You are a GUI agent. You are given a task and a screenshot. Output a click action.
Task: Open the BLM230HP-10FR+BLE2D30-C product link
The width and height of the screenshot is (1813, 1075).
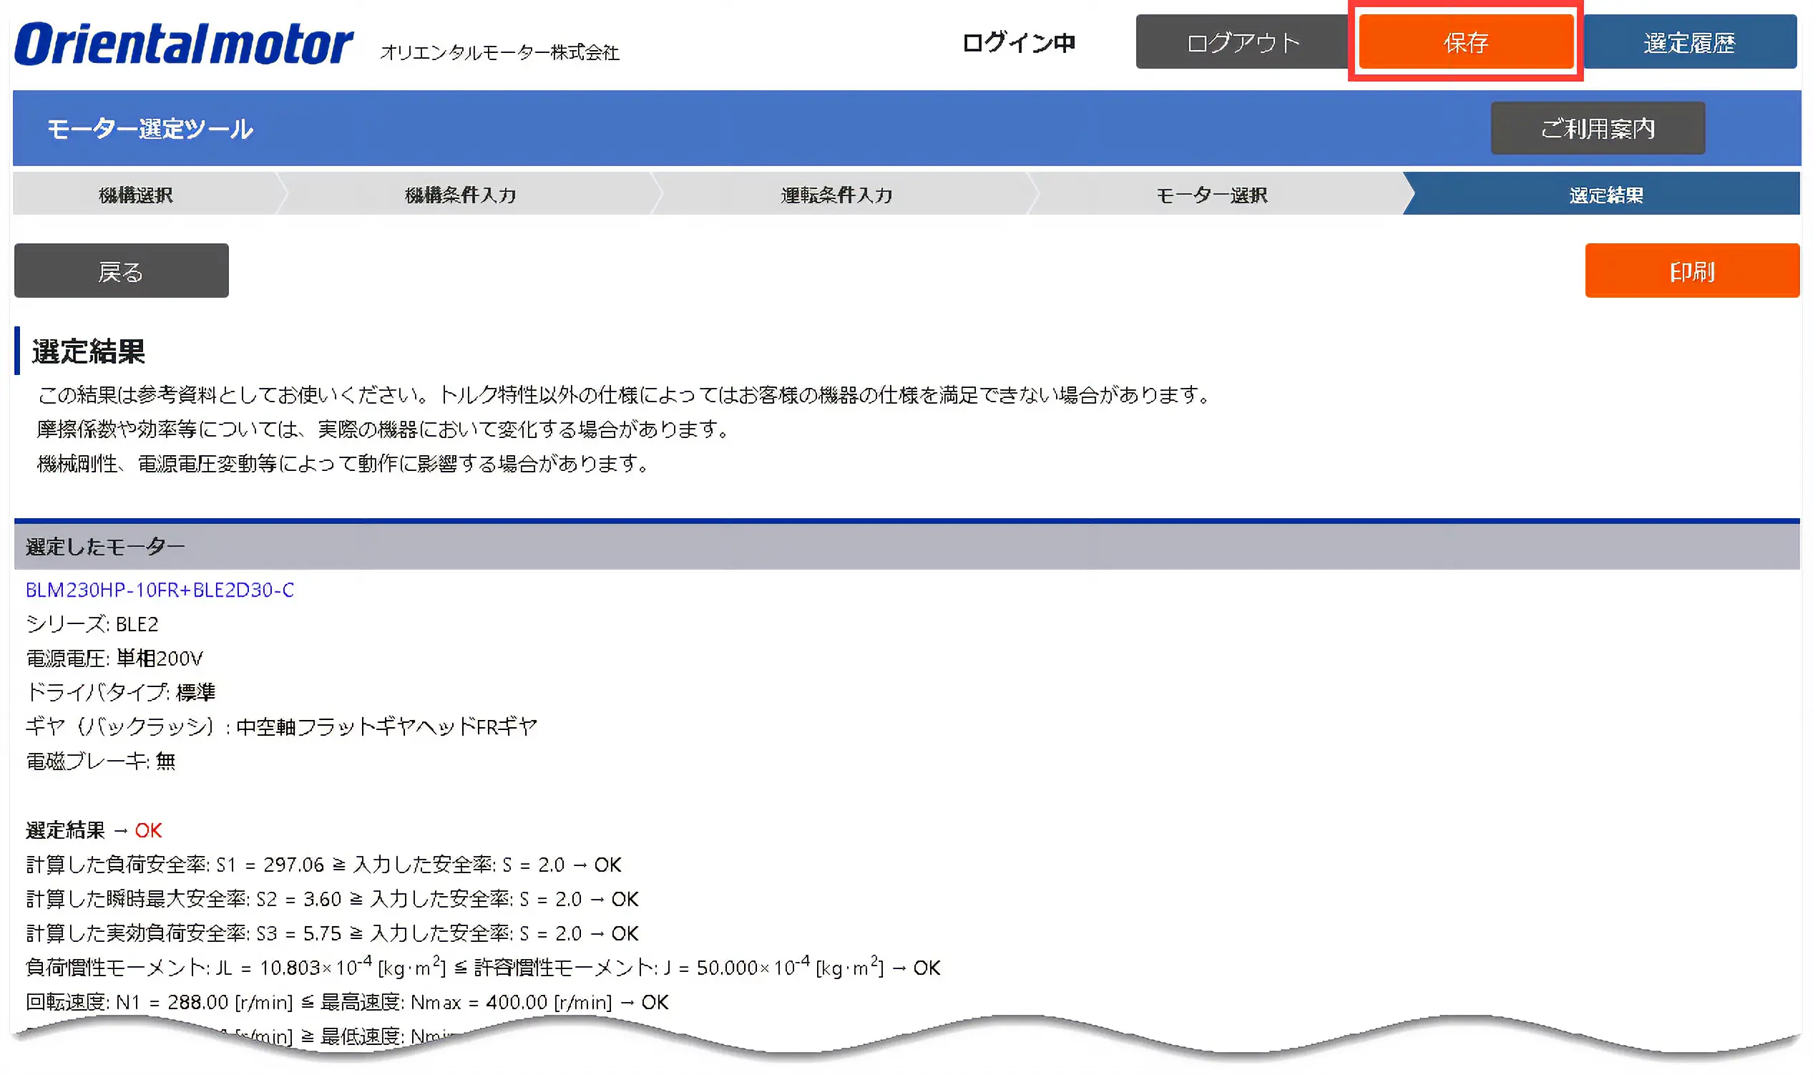pos(160,590)
